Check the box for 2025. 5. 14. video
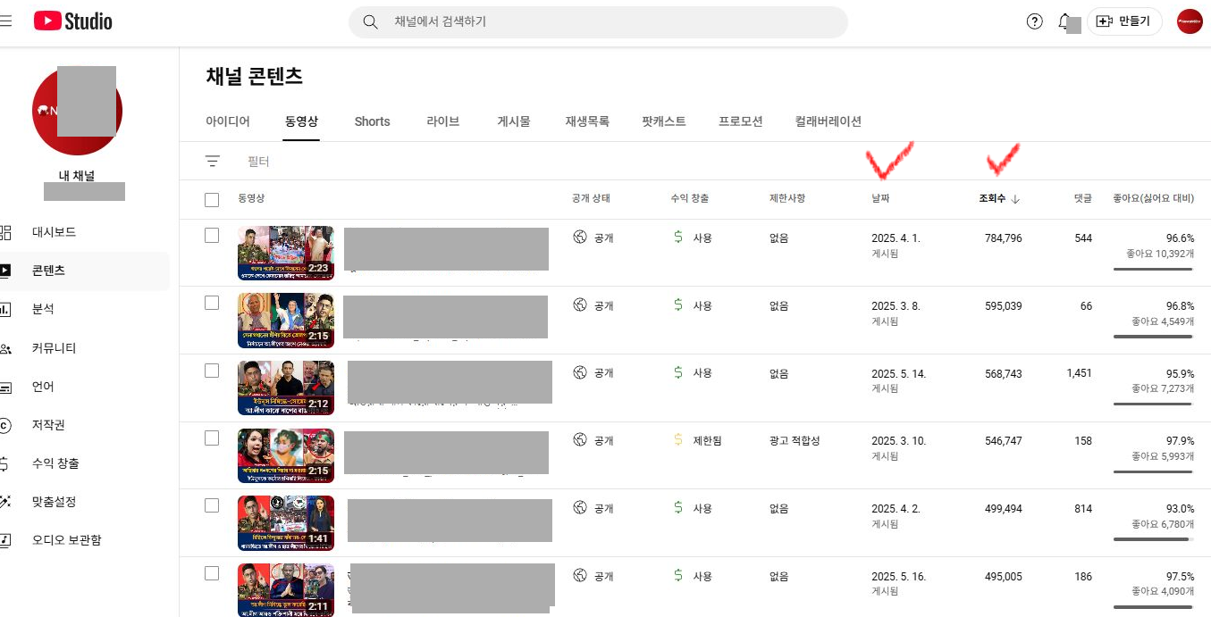This screenshot has height=617, width=1211. [212, 371]
